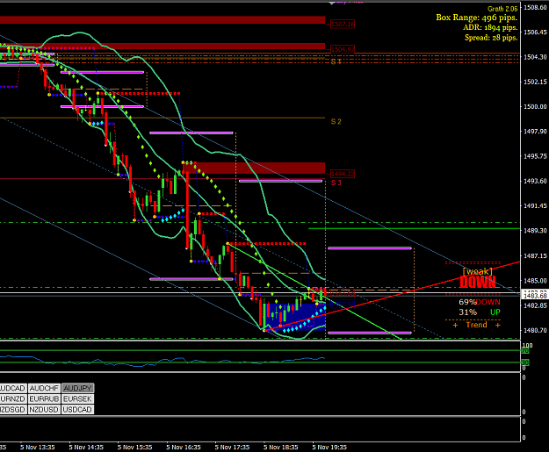Click the EURSEK symbol button
549x452 pixels.
77,398
